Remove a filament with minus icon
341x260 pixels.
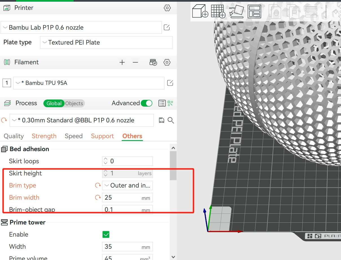click(135, 62)
